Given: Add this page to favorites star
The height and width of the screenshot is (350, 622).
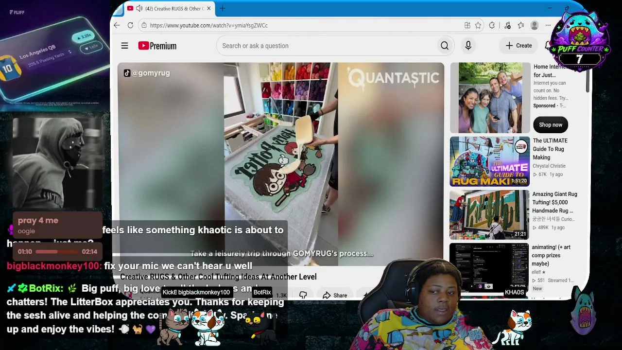Looking at the screenshot, I should coord(478,25).
